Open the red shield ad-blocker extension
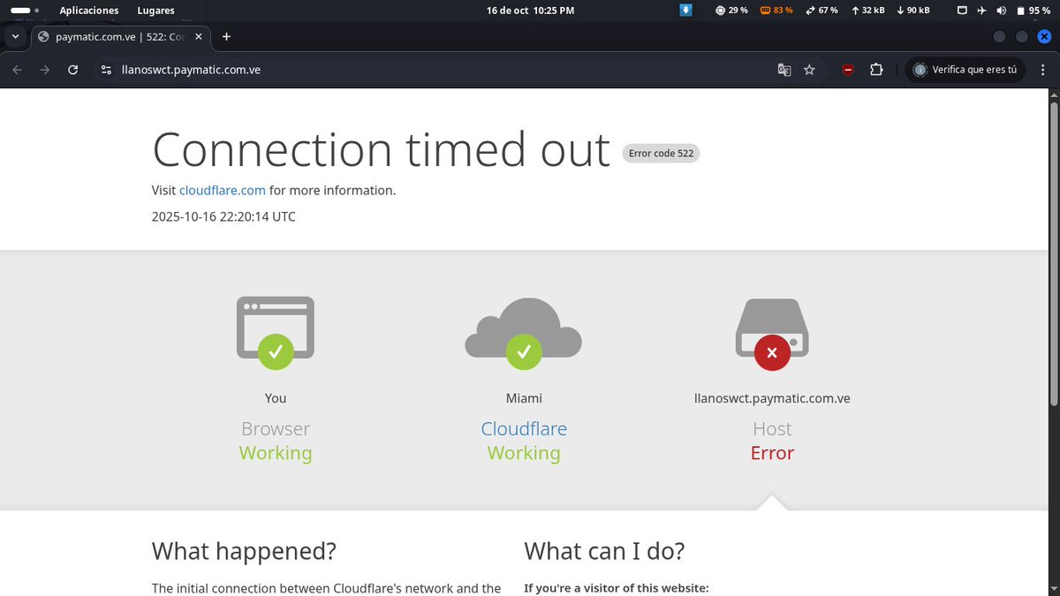The image size is (1060, 596). pos(848,70)
